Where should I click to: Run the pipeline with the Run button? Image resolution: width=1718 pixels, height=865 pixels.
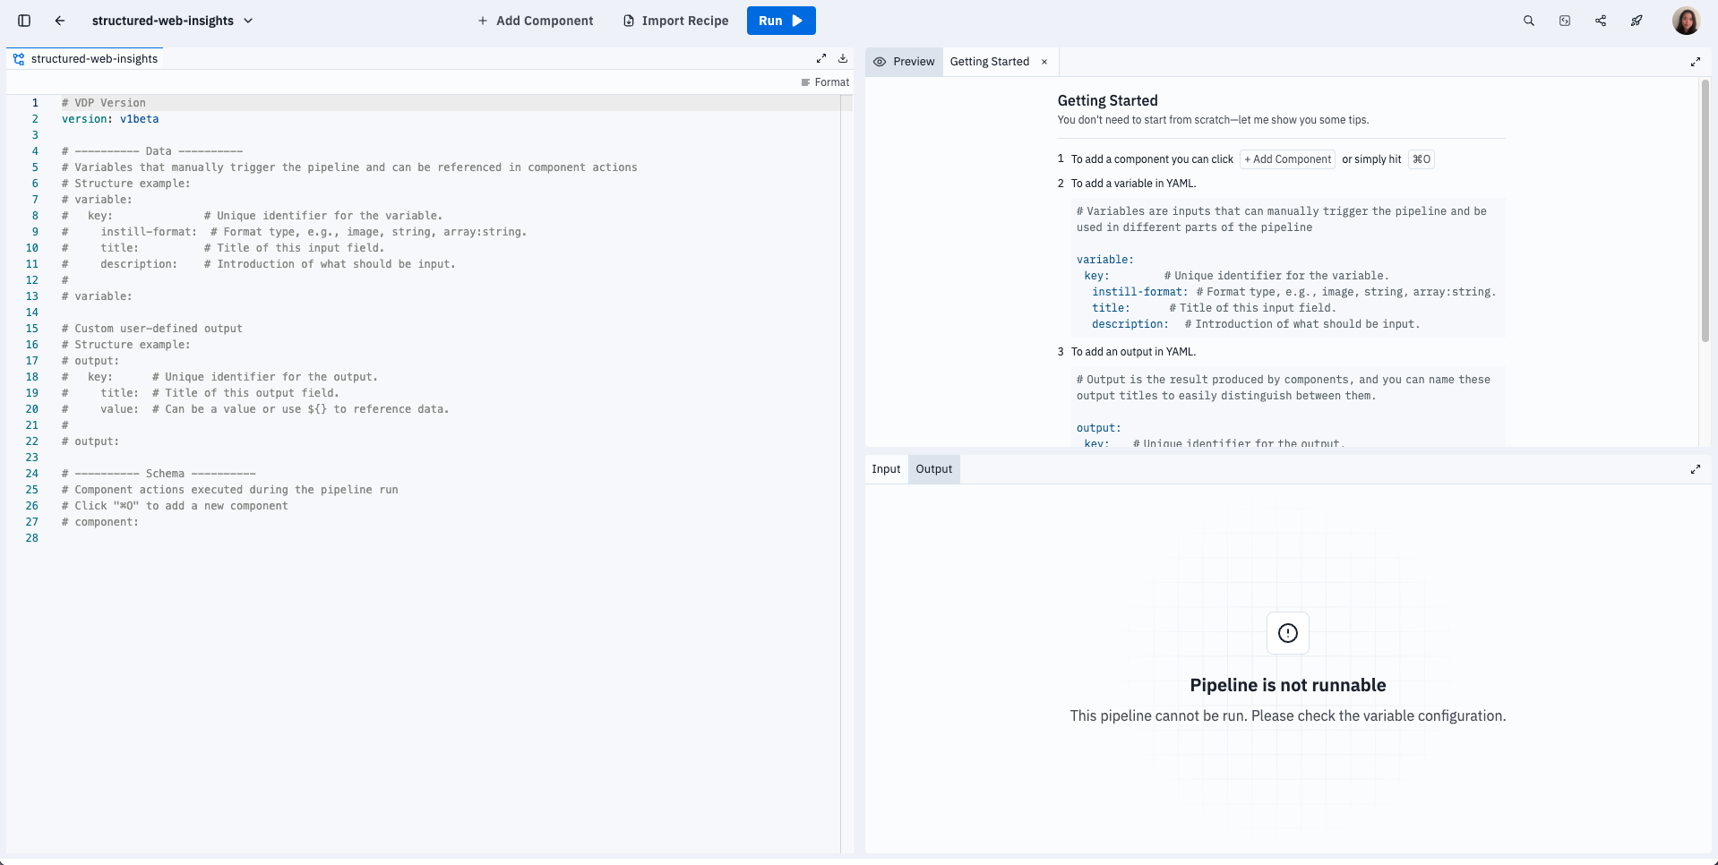click(x=780, y=21)
